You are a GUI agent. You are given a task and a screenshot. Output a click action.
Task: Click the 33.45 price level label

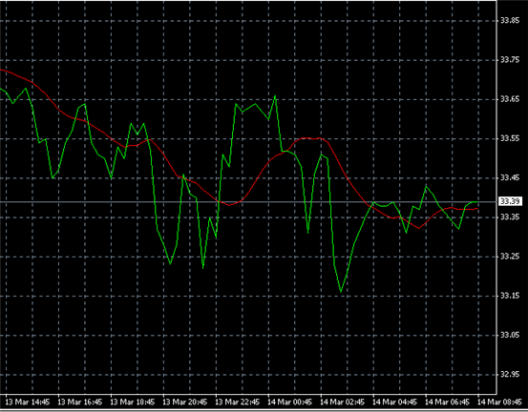510,178
